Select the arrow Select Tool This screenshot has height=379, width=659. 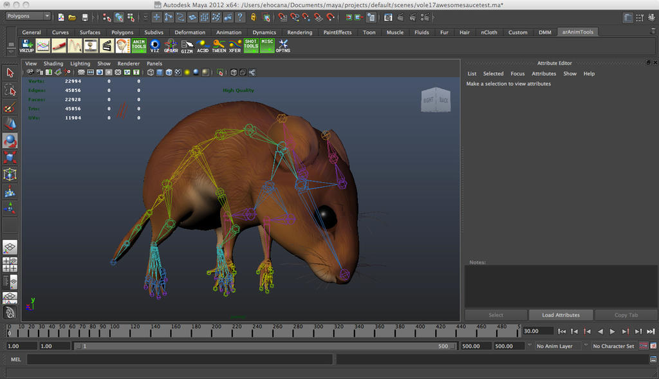(x=10, y=73)
